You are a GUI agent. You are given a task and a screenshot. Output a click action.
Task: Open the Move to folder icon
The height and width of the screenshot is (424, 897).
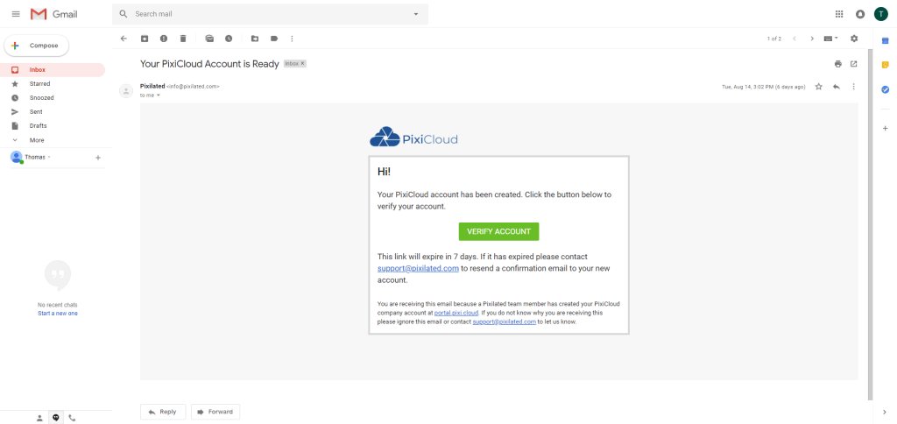(x=255, y=39)
